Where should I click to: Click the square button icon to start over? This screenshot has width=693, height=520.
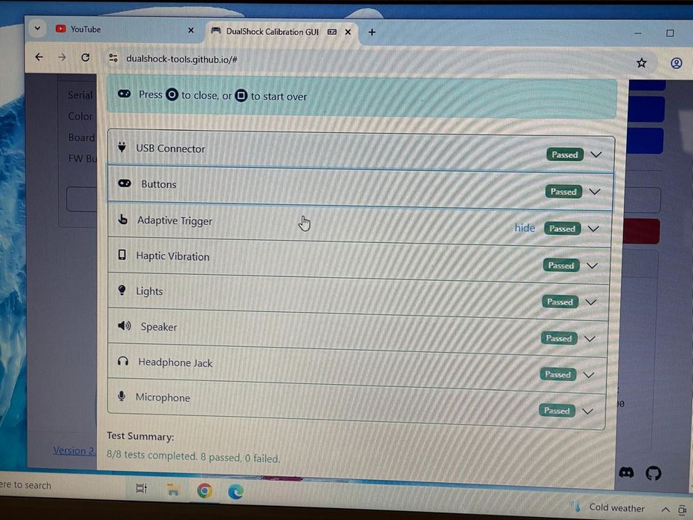241,96
